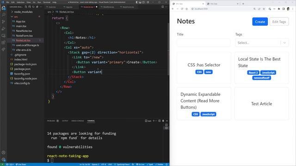Open the Test Article note card
This screenshot has width=296, height=166.
[x=262, y=103]
